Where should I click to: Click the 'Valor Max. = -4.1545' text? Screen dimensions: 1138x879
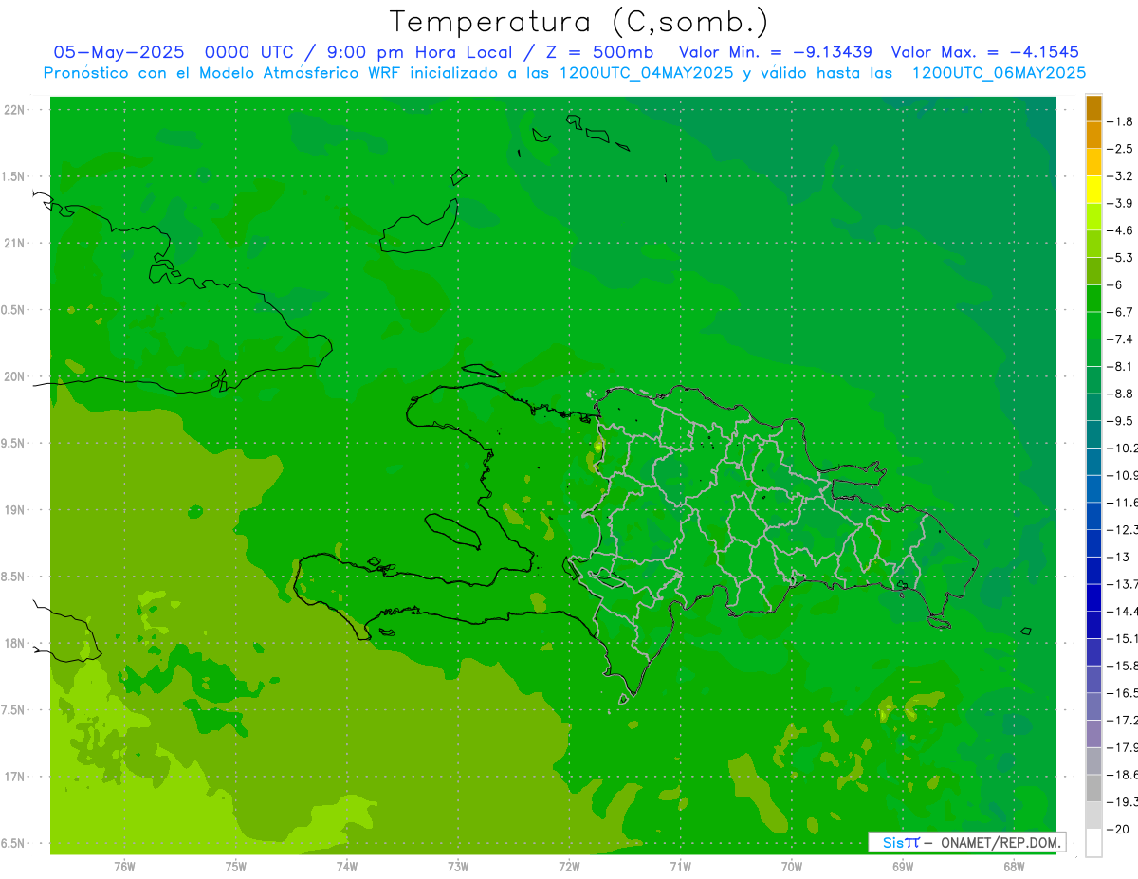pyautogui.click(x=985, y=52)
